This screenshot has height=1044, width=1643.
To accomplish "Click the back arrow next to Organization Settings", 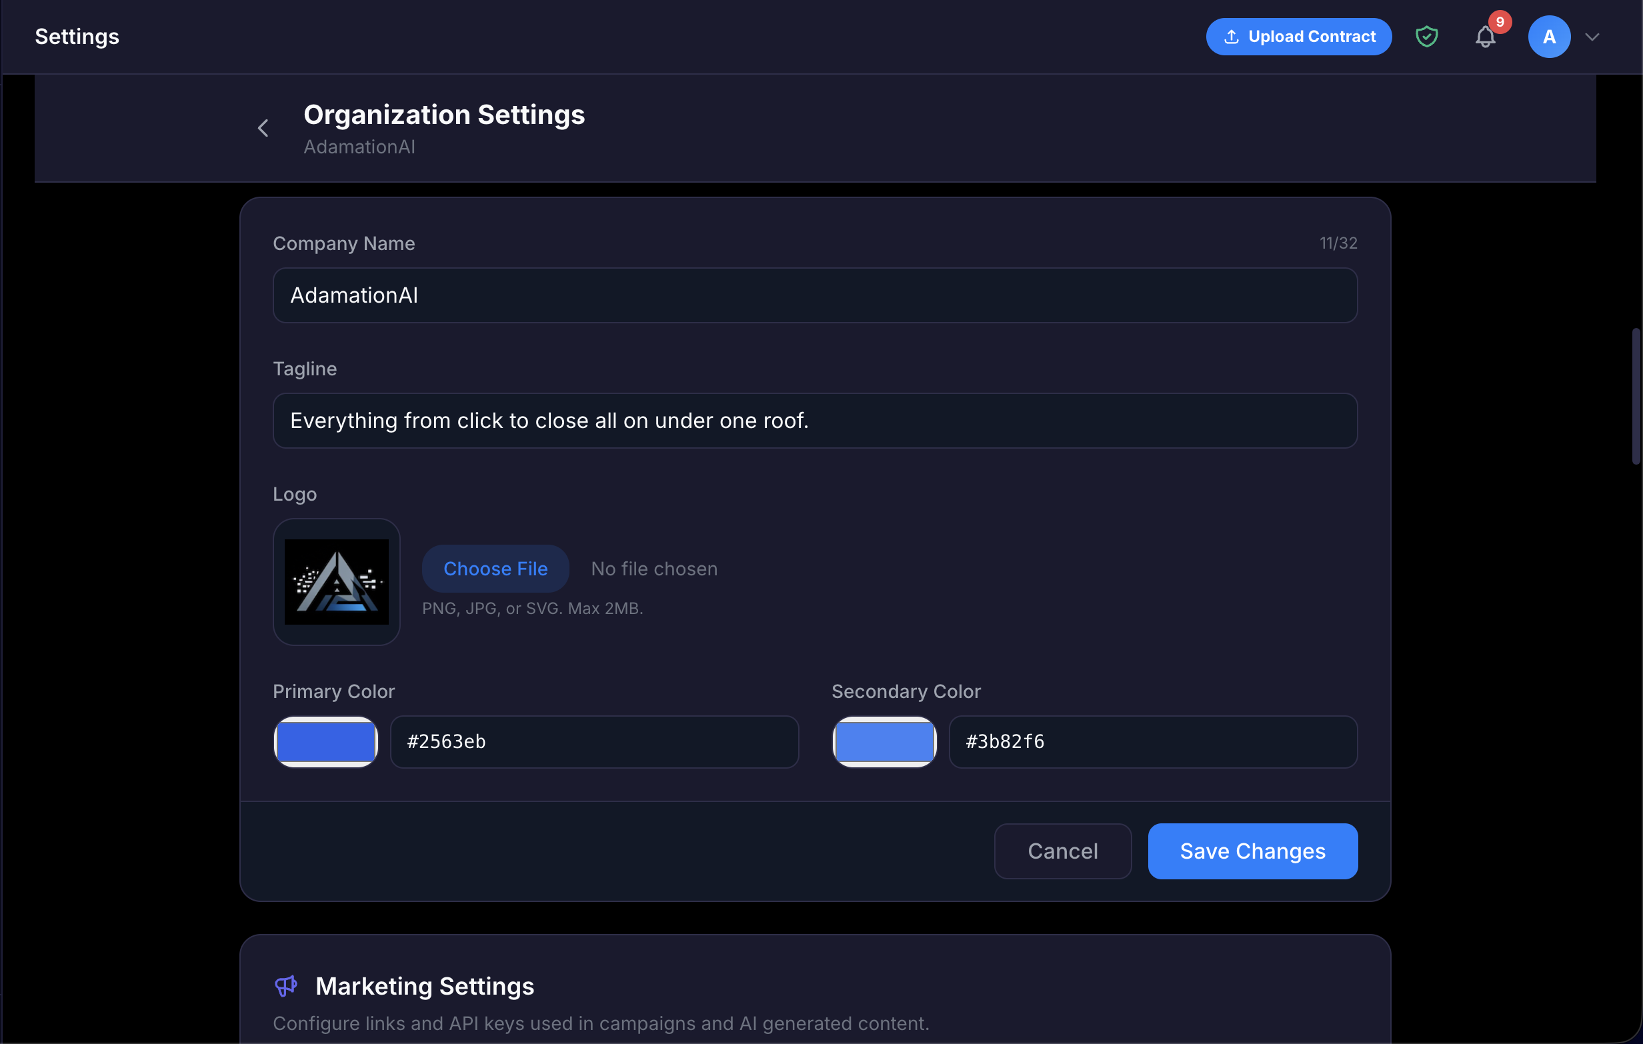I will (263, 128).
